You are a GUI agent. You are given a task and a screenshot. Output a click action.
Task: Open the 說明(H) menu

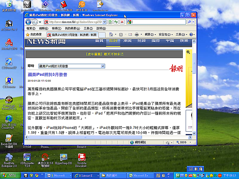point(101,29)
